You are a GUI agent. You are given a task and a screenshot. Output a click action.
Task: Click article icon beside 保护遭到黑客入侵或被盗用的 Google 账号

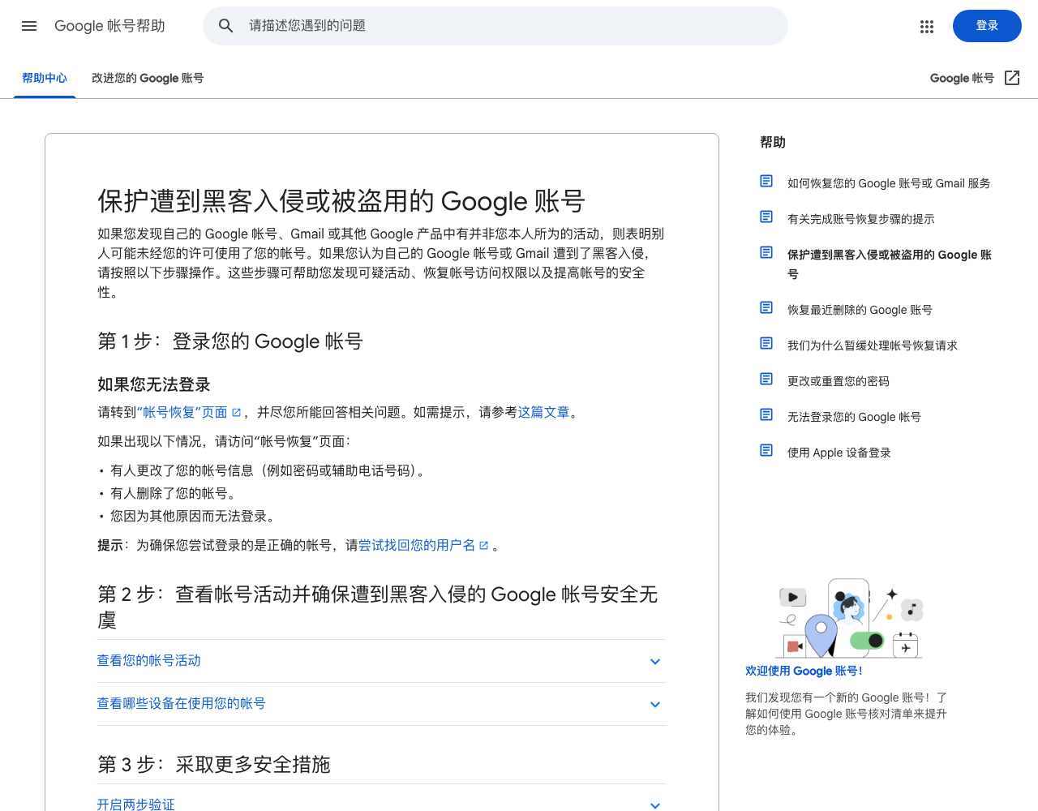[x=766, y=252]
